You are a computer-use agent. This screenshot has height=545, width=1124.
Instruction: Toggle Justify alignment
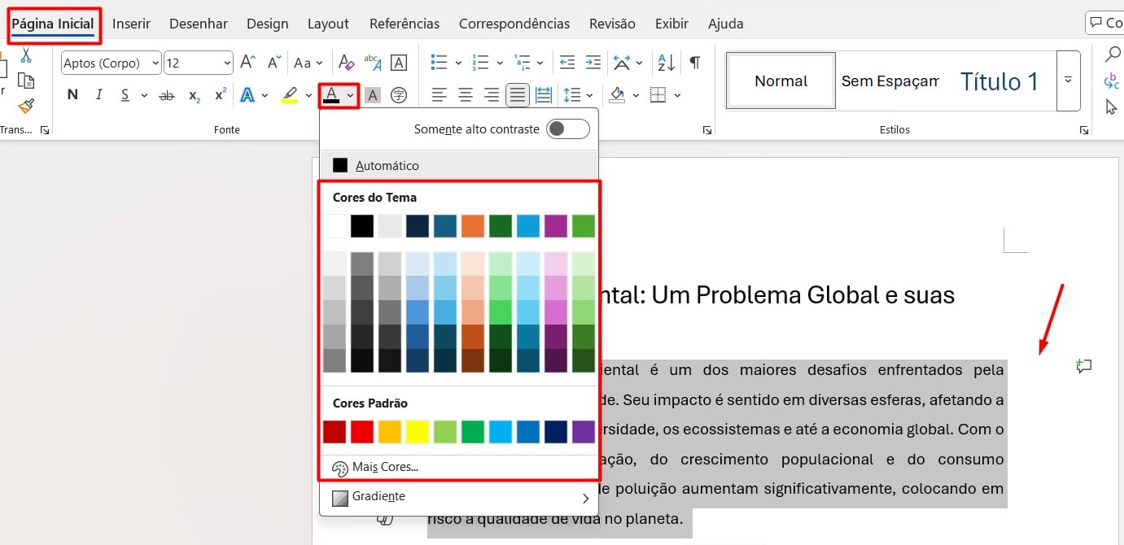point(518,95)
